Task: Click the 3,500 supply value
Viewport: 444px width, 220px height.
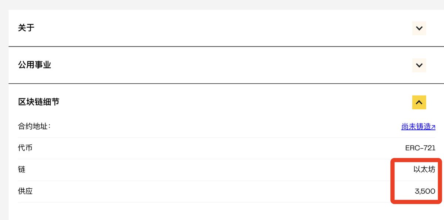Action: tap(425, 191)
